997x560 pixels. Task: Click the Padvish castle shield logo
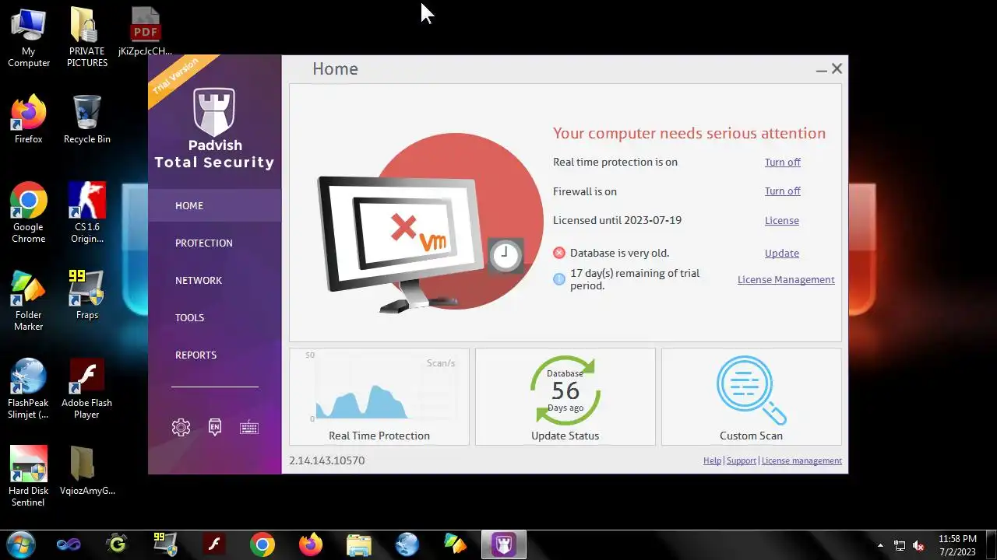[x=214, y=112]
